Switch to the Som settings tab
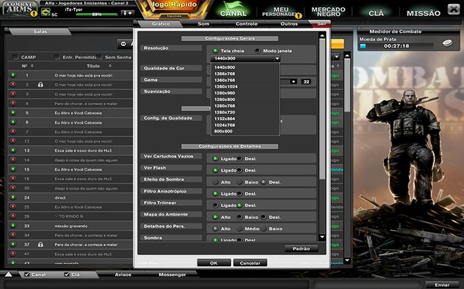 click(x=203, y=24)
